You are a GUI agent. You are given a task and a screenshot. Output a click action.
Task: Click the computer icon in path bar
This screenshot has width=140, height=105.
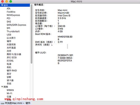pyautogui.click(x=2, y=103)
